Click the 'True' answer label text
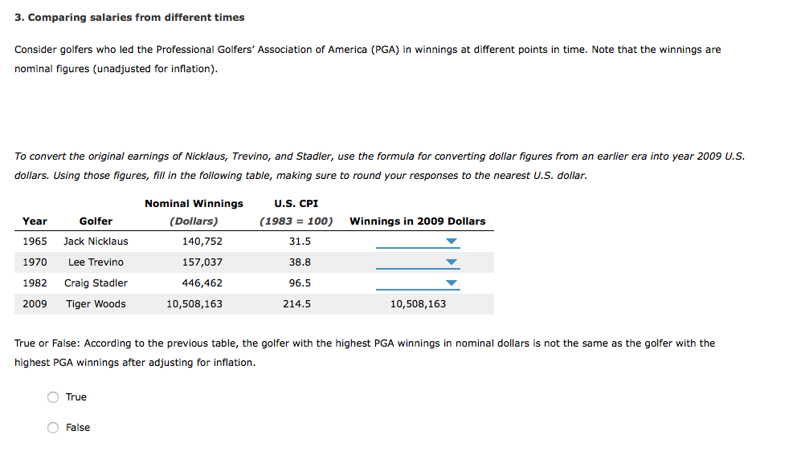This screenshot has height=455, width=801. [x=76, y=397]
